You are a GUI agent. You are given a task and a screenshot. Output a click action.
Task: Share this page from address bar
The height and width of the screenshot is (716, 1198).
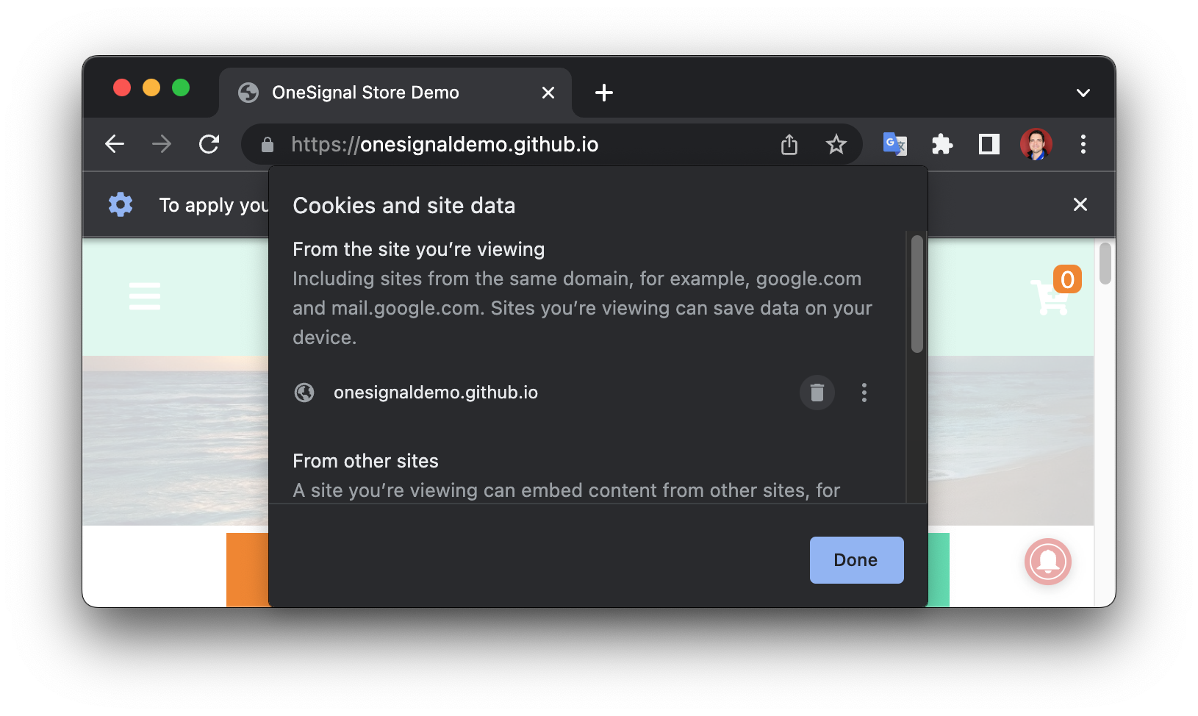click(789, 145)
